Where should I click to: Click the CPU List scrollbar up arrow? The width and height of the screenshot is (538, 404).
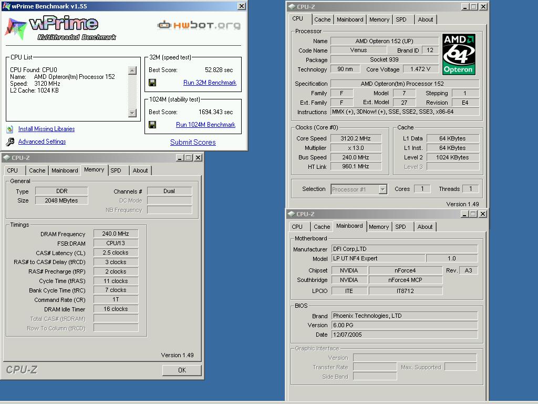(132, 70)
